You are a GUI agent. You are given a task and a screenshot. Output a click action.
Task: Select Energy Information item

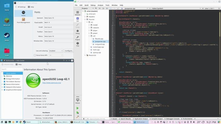tap(13, 79)
